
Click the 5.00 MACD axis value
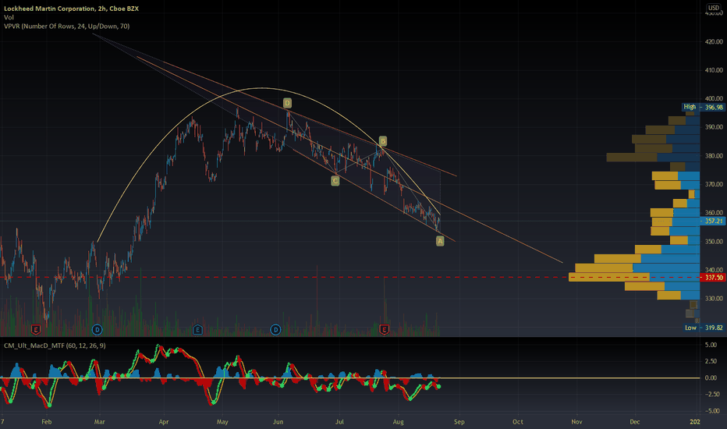pos(711,345)
